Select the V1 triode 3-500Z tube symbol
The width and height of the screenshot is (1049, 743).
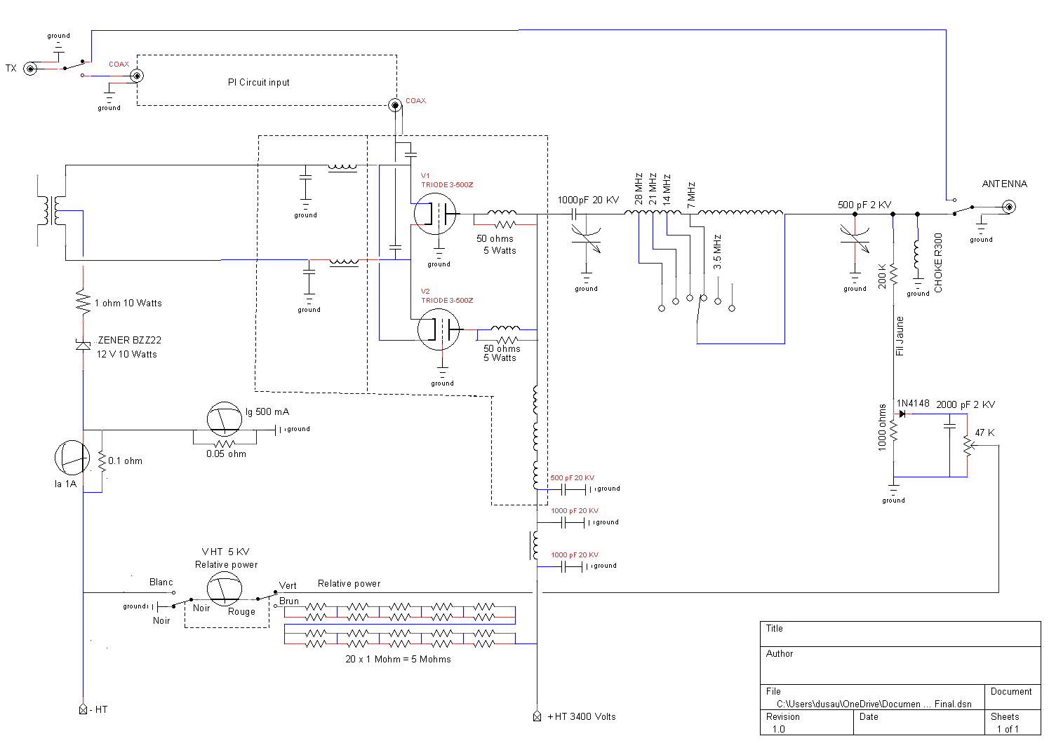435,214
